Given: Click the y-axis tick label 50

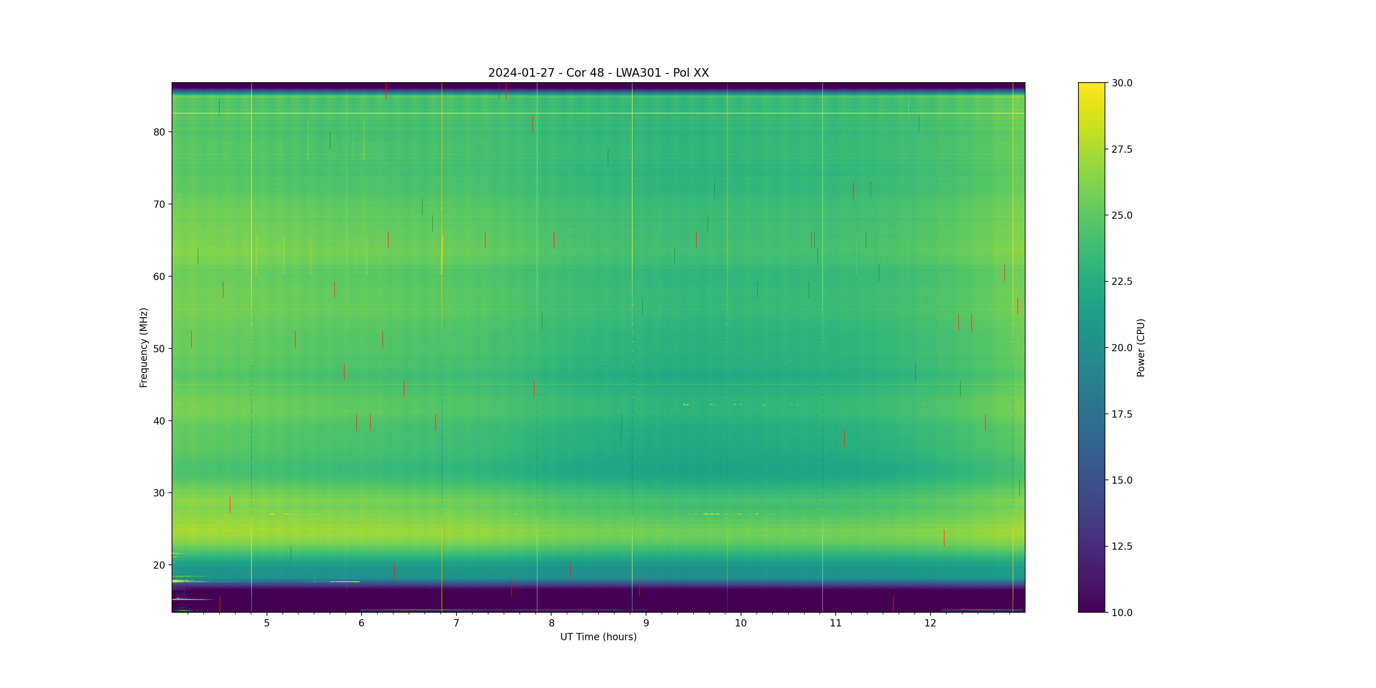Looking at the screenshot, I should pyautogui.click(x=159, y=349).
